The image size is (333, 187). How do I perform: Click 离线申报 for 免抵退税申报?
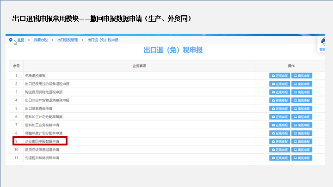[302, 76]
